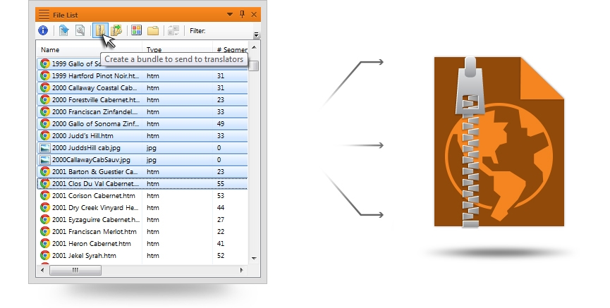Screen dimensions: 610x308
Task: Click segment count 27 in the list
Action: coord(221,220)
